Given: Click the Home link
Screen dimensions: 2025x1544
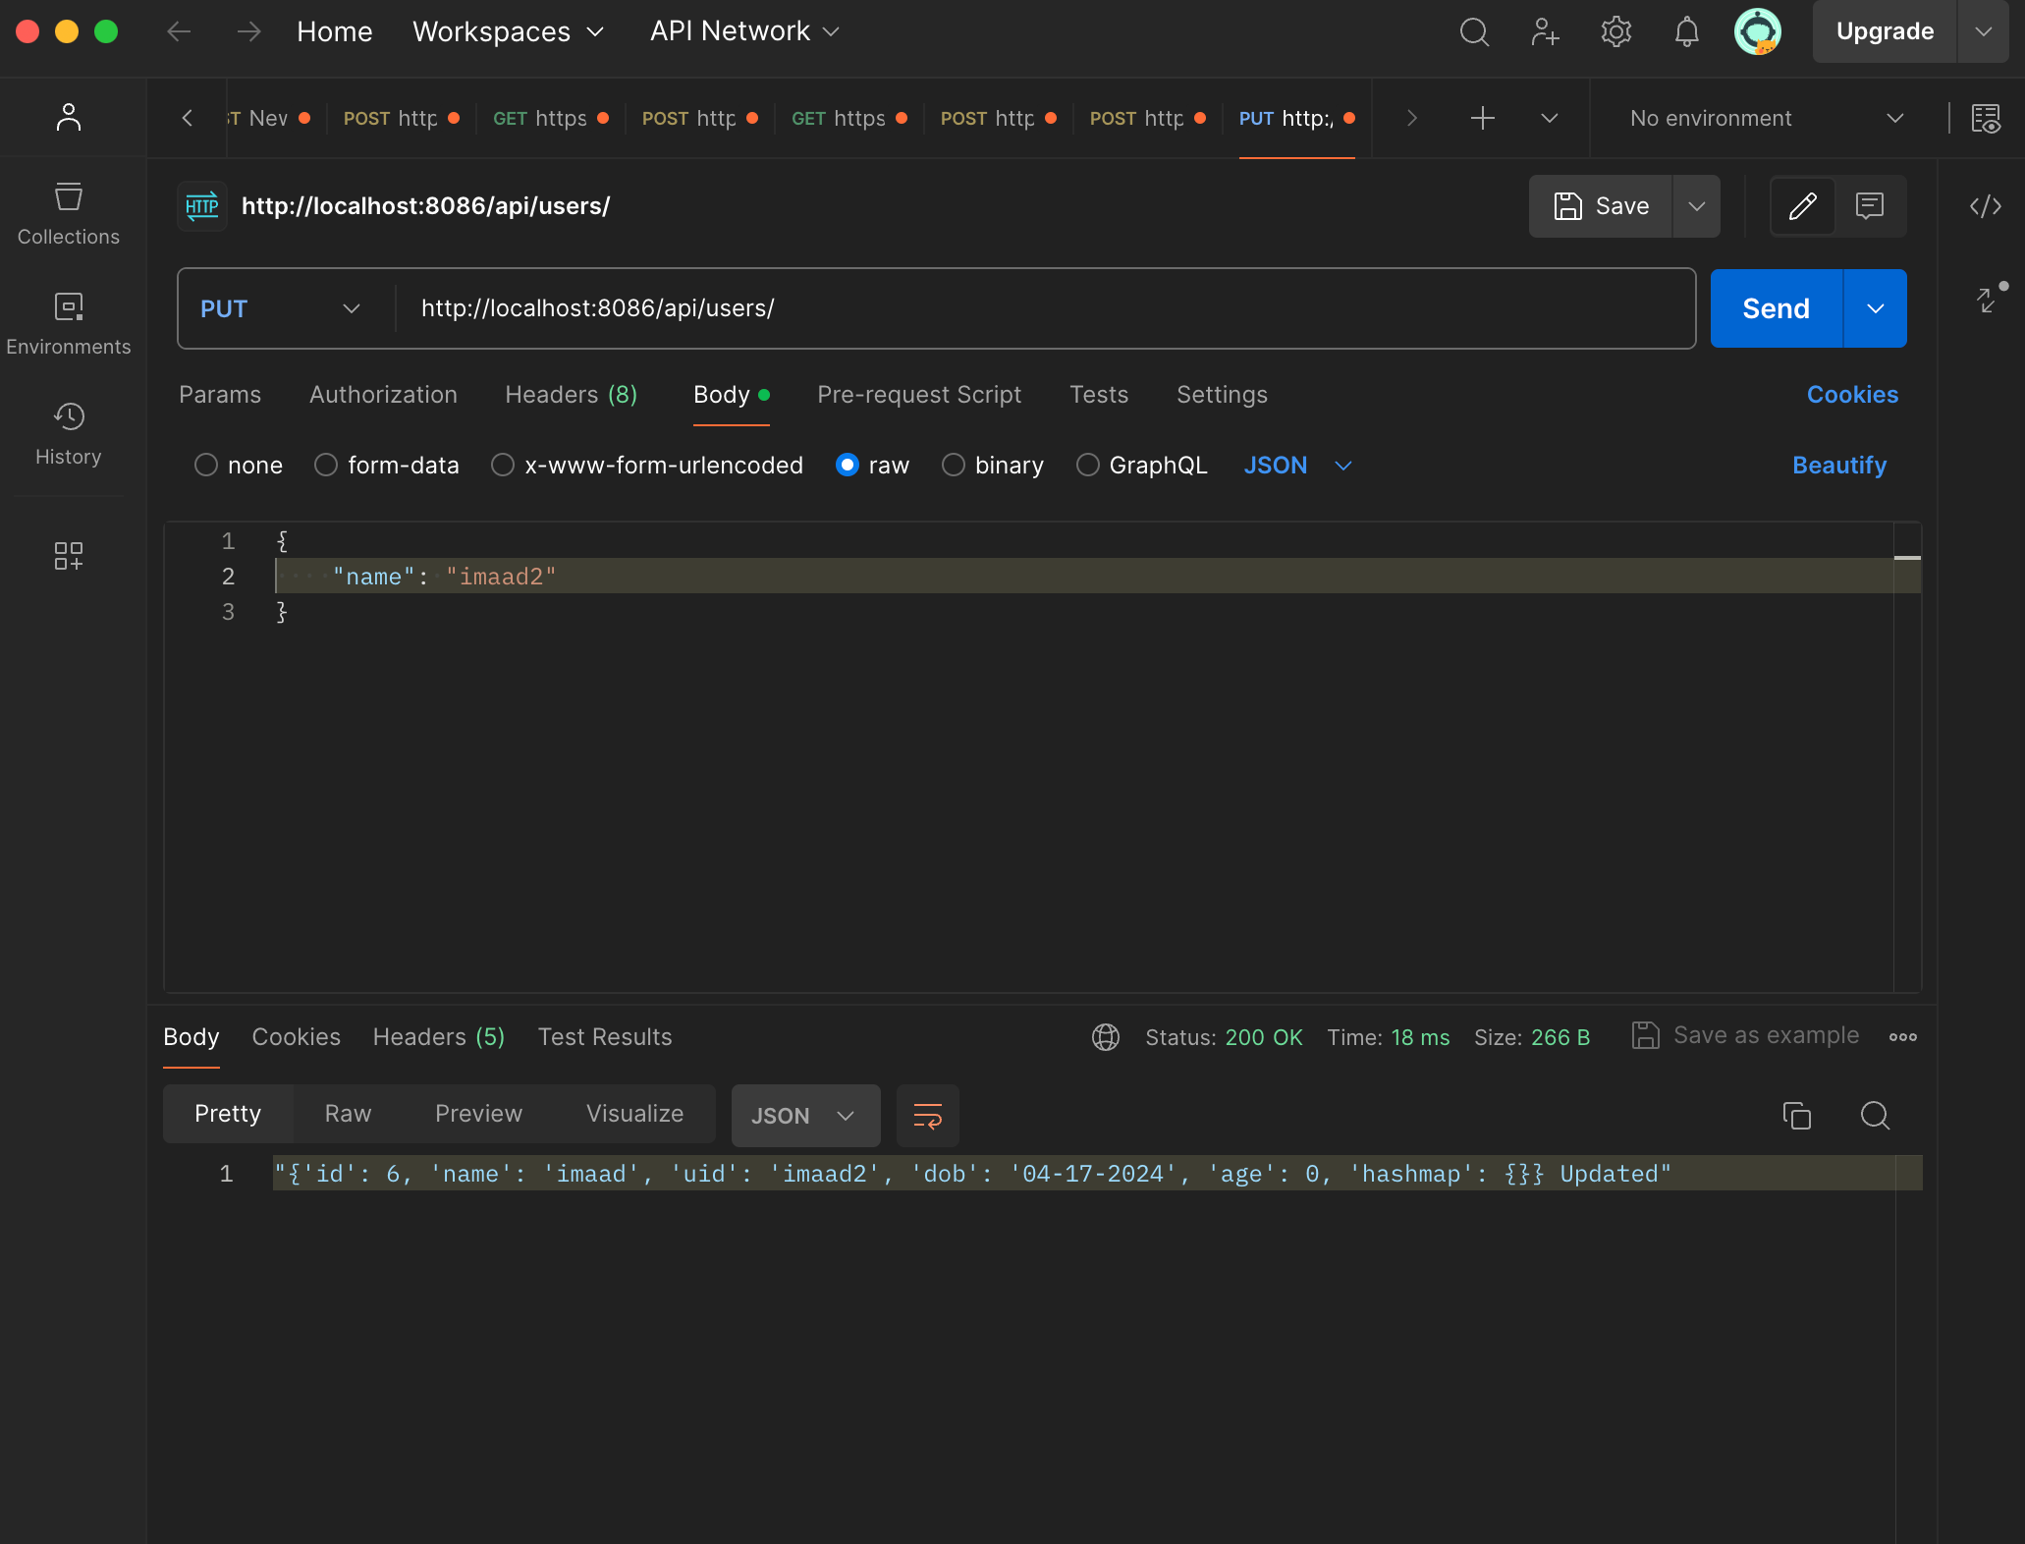Looking at the screenshot, I should point(334,31).
